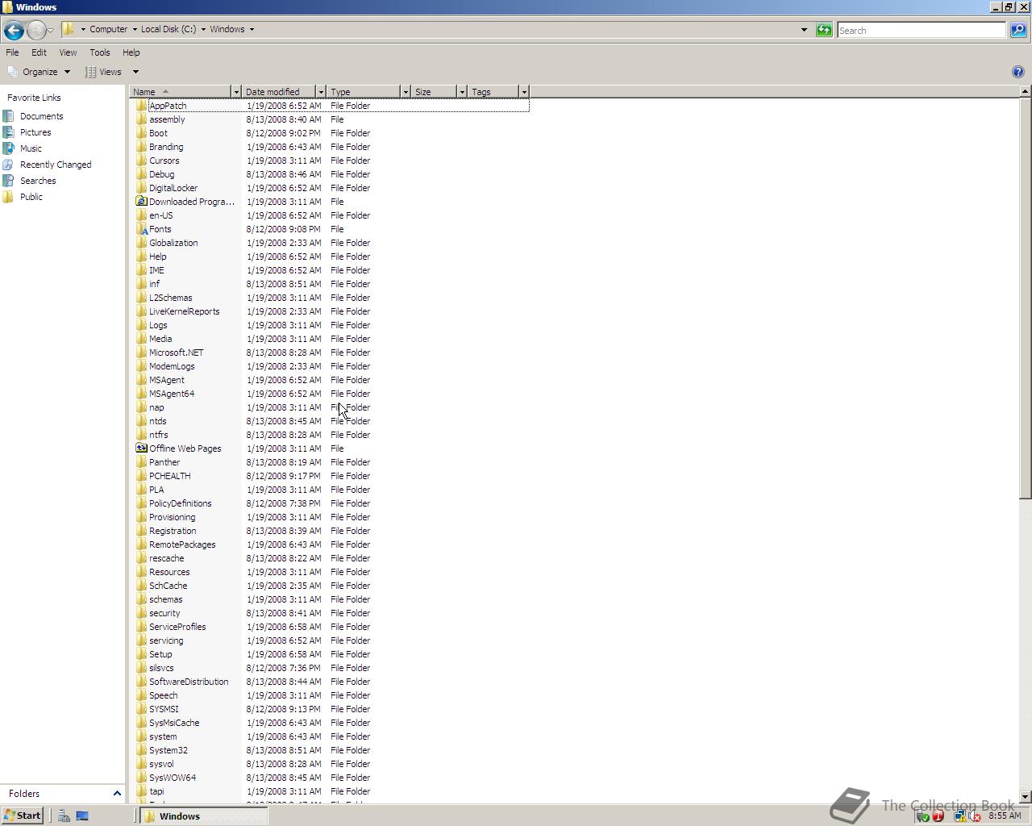1032x826 pixels.
Task: Select the Downloaded Program Files icon
Action: (141, 202)
